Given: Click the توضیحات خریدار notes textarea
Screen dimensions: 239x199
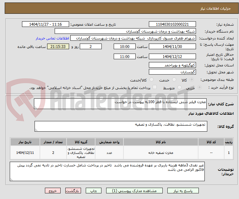Looking at the screenshot, I should [107, 171].
